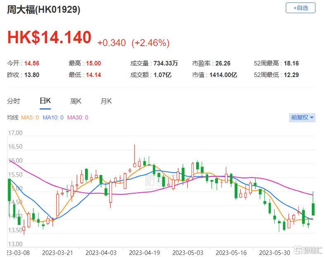
Task: Click the 52周最高 value 18.16
Action: [291, 63]
